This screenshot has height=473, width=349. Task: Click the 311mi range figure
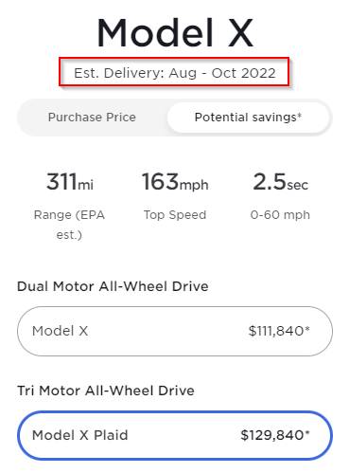tap(70, 182)
